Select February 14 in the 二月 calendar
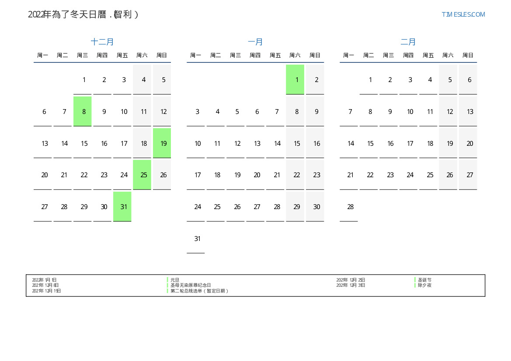The width and height of the screenshot is (511, 361). pyautogui.click(x=349, y=143)
